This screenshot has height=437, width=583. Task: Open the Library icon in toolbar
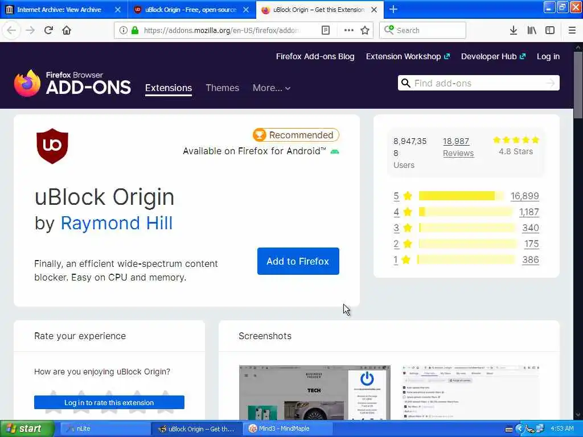(532, 30)
